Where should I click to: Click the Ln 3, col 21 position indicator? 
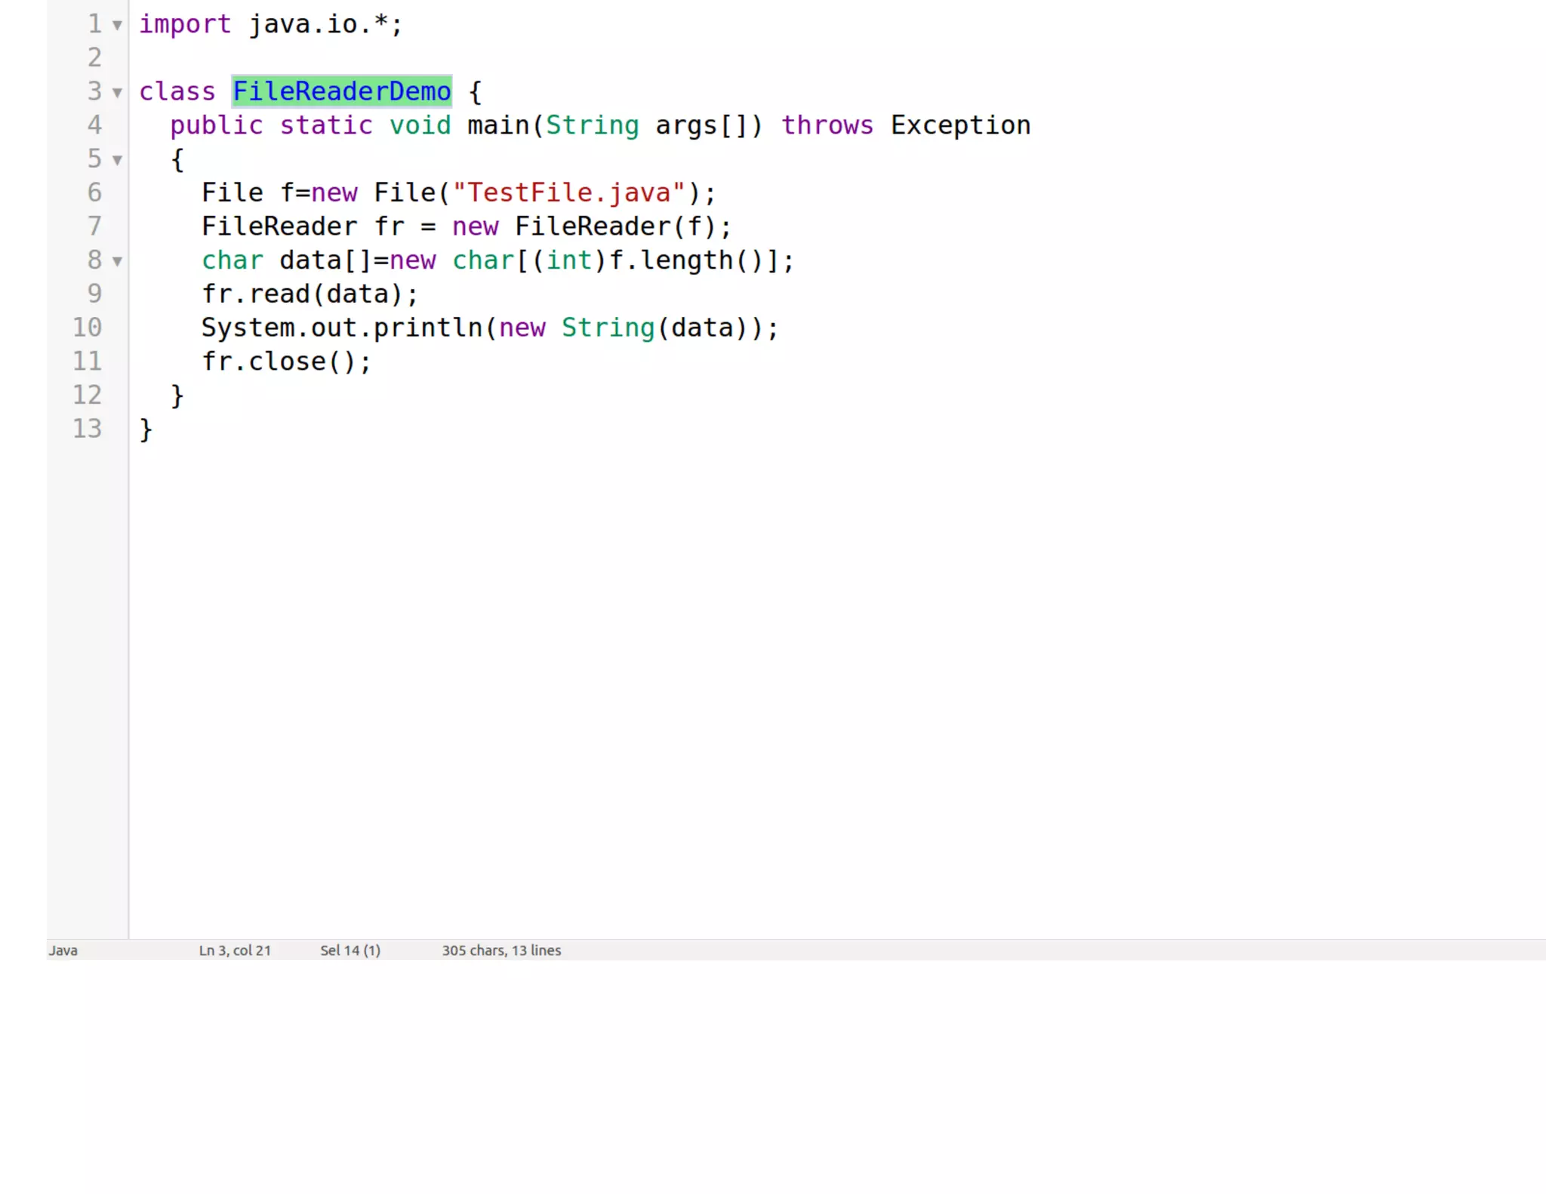tap(235, 950)
